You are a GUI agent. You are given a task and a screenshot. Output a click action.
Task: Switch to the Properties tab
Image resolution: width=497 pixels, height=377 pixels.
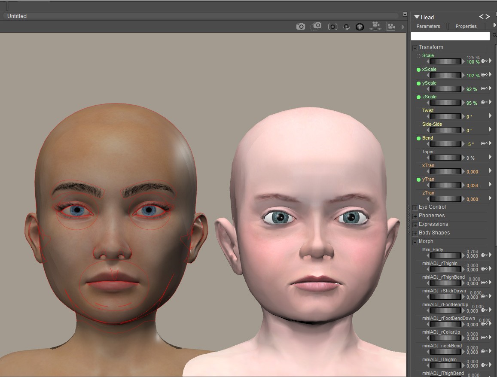[x=466, y=26]
